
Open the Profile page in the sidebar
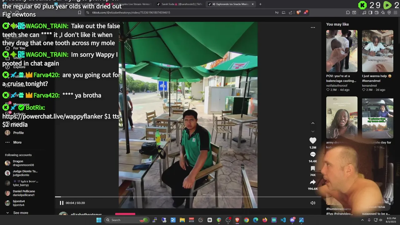point(18,133)
